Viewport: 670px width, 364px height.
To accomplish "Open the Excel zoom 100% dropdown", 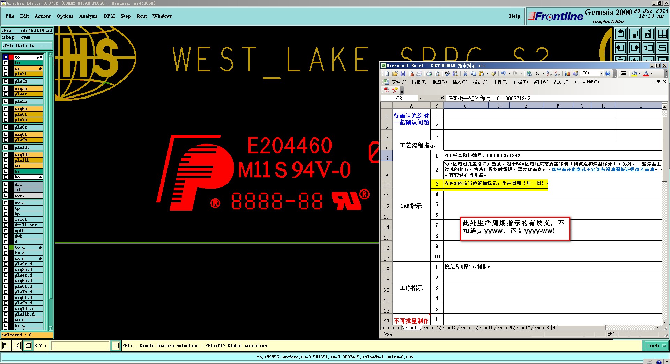I will 601,73.
